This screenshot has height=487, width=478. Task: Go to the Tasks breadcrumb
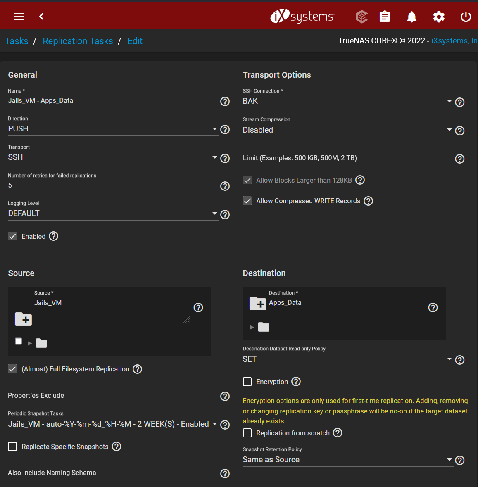(x=17, y=41)
